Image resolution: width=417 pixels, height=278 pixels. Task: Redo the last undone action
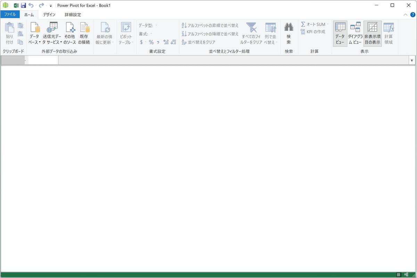click(41, 5)
